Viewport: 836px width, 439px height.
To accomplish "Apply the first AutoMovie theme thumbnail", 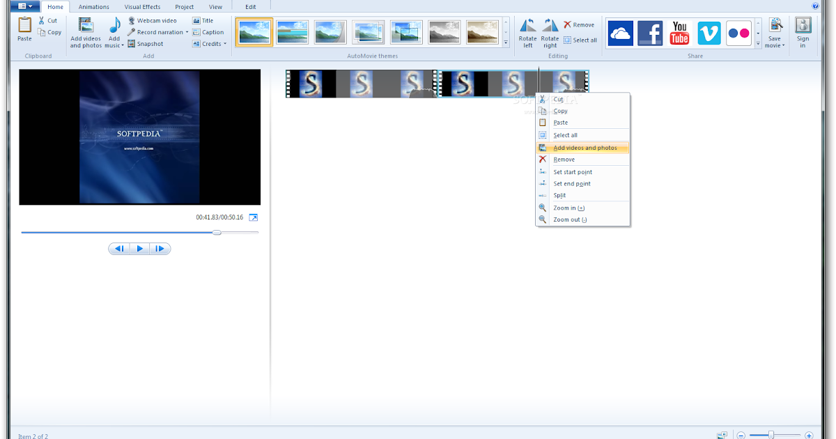I will pos(254,32).
